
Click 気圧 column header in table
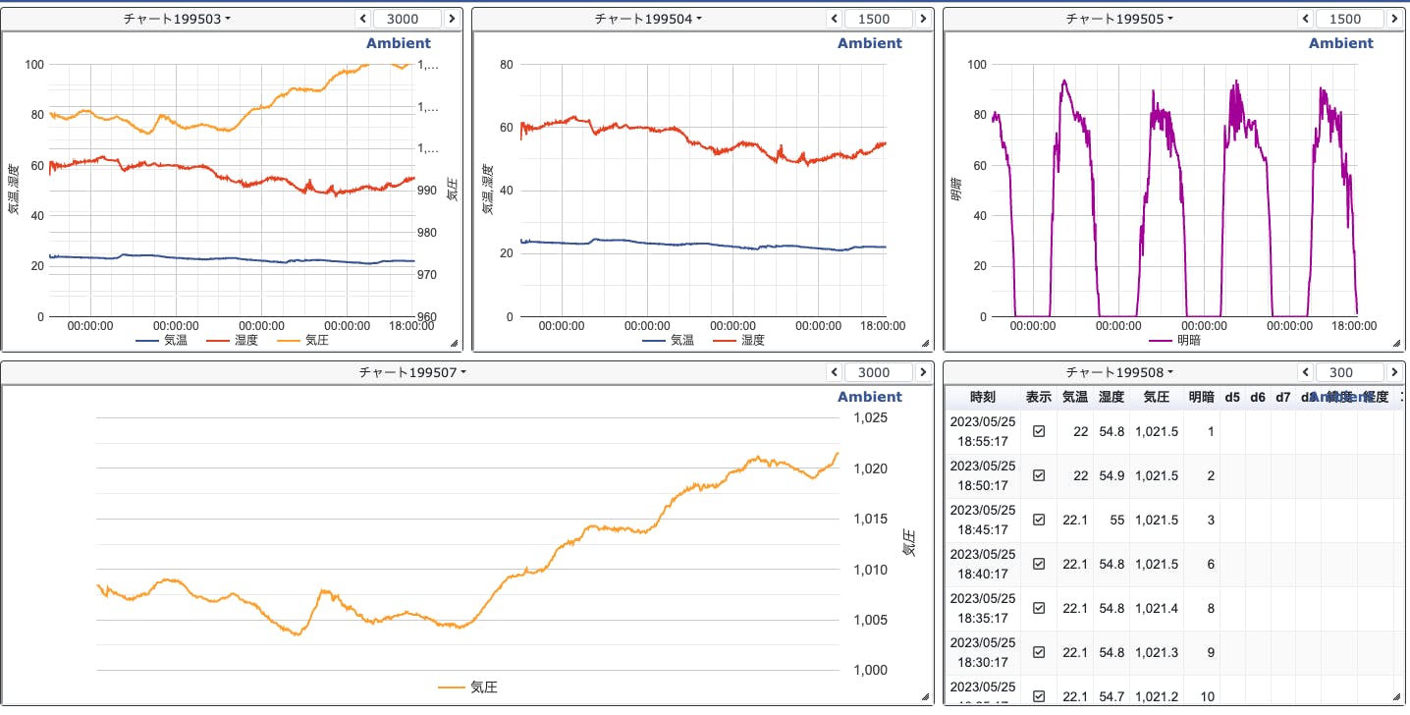click(x=1156, y=397)
